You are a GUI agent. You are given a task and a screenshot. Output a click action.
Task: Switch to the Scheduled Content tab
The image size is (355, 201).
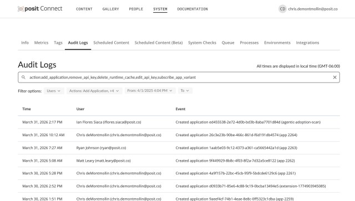[x=111, y=43]
